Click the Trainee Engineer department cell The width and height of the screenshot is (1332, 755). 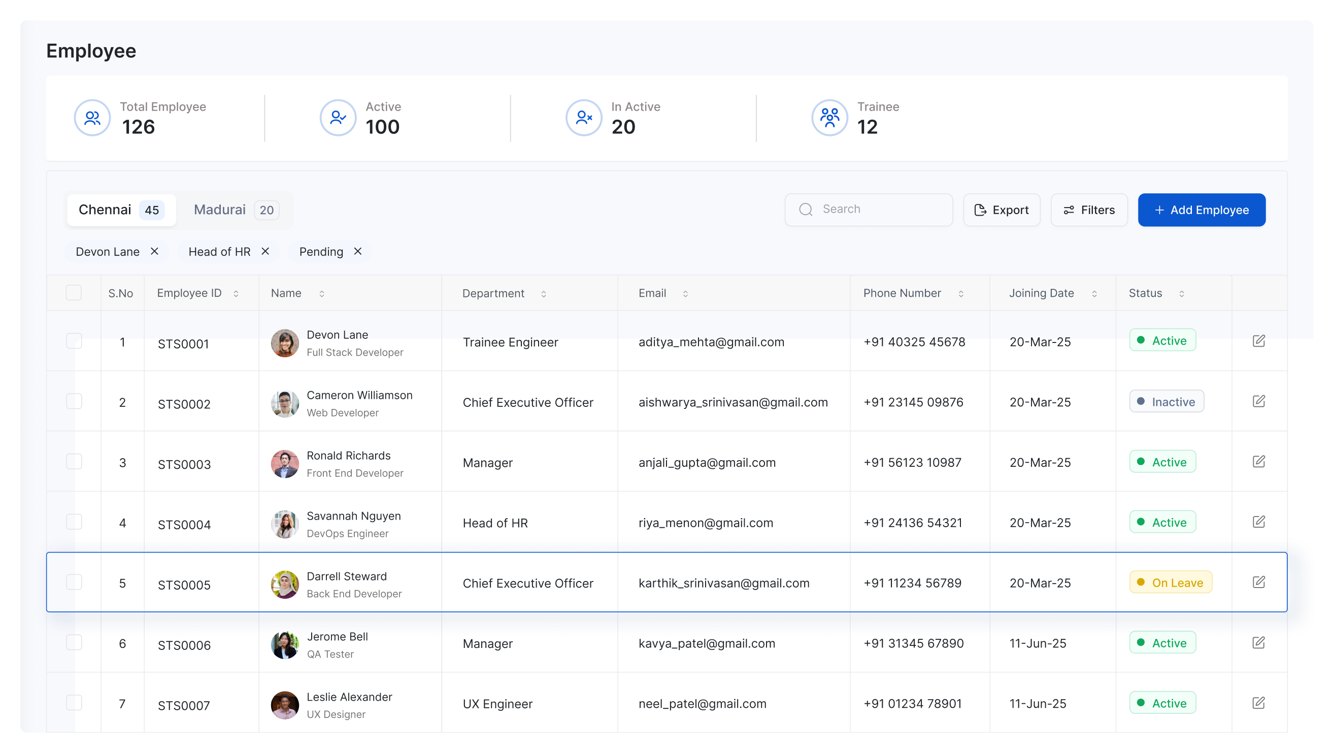(x=510, y=342)
